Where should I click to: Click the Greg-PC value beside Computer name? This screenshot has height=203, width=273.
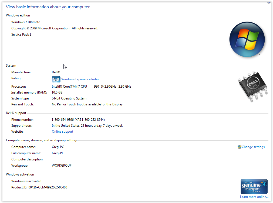coord(58,147)
